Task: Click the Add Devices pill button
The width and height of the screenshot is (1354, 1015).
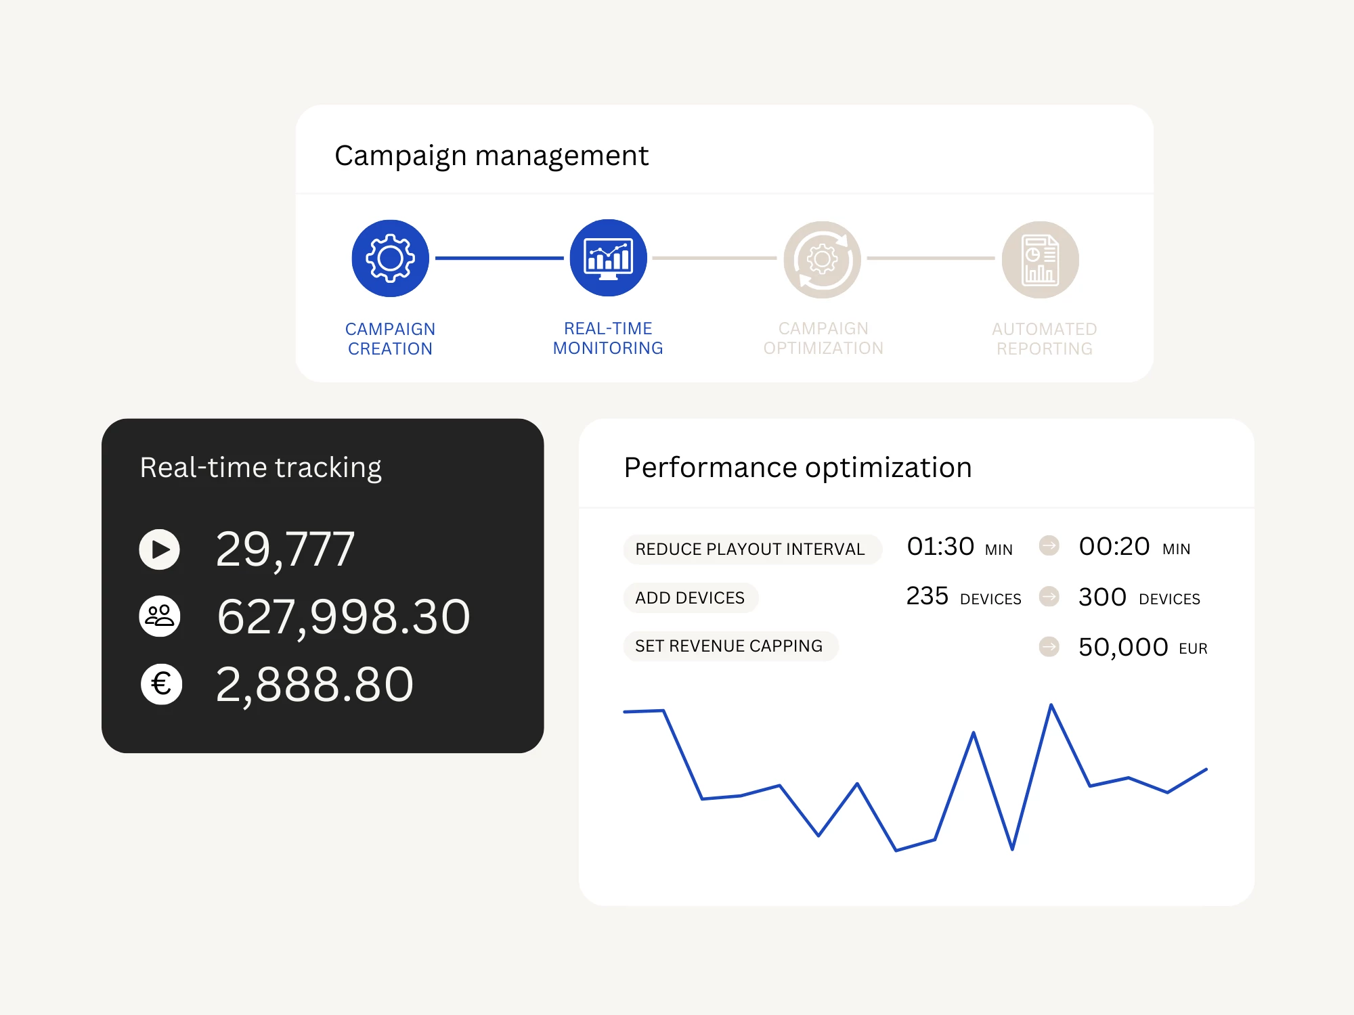Action: (690, 597)
